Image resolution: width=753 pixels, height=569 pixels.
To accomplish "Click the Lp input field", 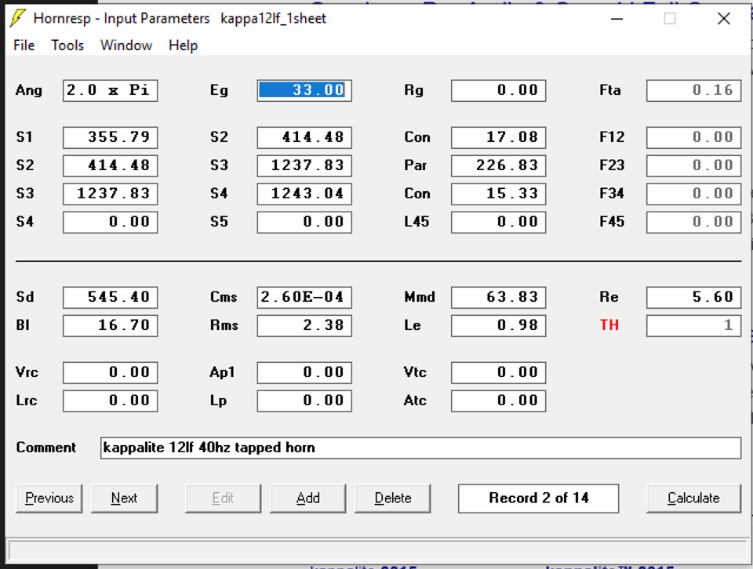I will pyautogui.click(x=304, y=401).
